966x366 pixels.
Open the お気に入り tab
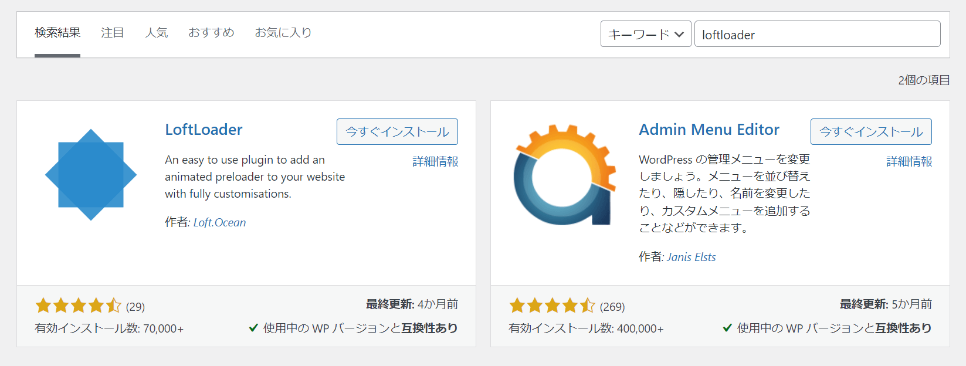283,33
